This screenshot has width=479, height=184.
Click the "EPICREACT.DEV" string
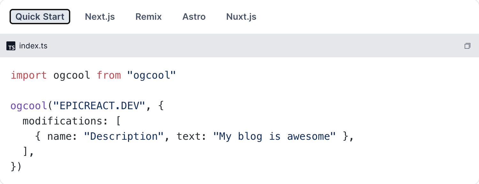[x=100, y=106]
